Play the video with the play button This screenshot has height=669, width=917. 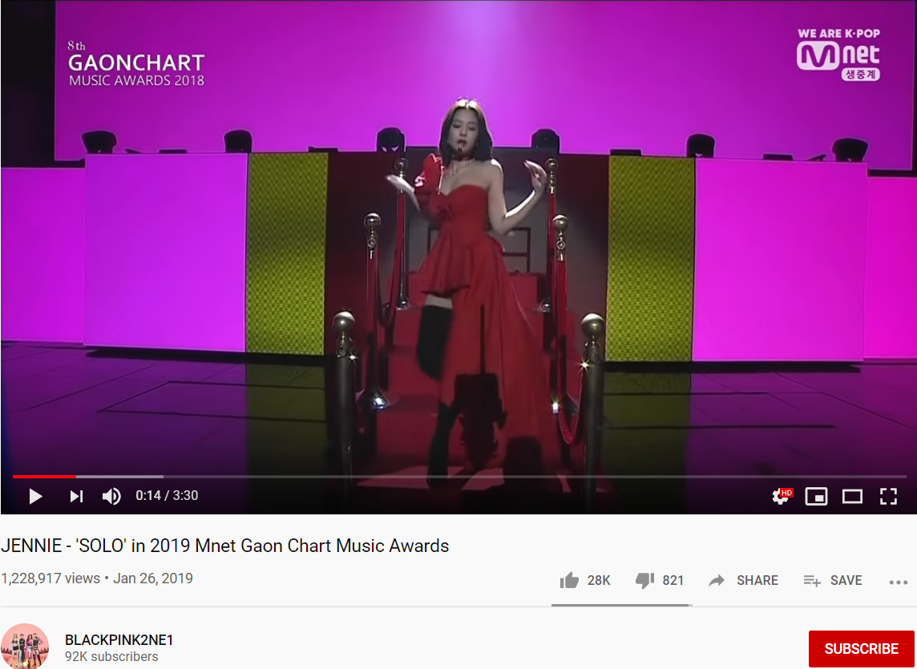click(x=36, y=497)
